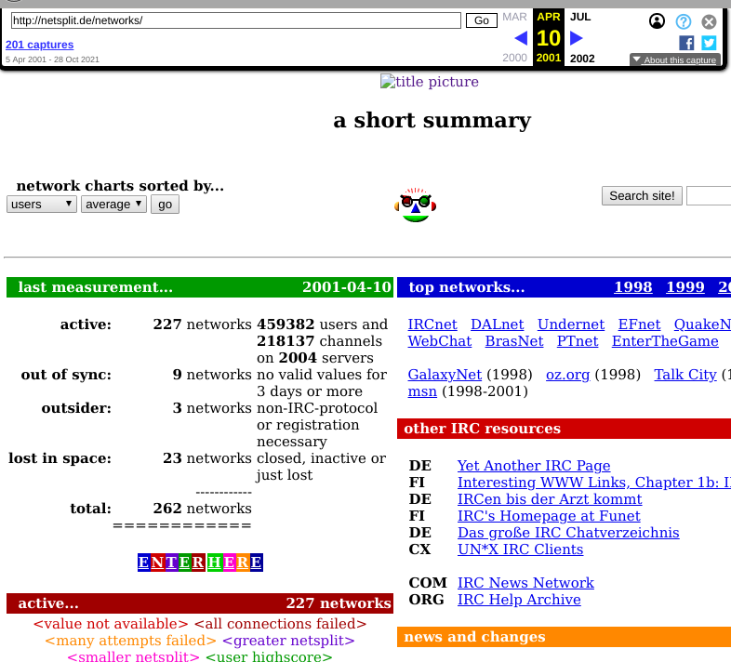Jump to JUL capture month
This screenshot has height=662, width=731.
[580, 17]
